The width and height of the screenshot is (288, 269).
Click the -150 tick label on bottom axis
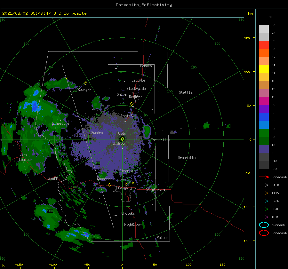[x=19, y=265]
